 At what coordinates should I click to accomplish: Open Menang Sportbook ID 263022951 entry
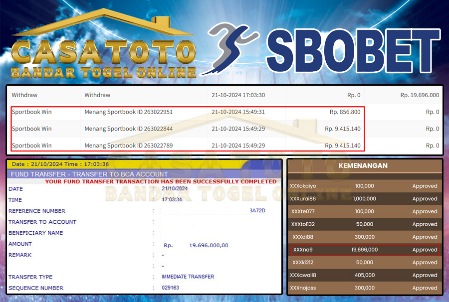point(129,112)
